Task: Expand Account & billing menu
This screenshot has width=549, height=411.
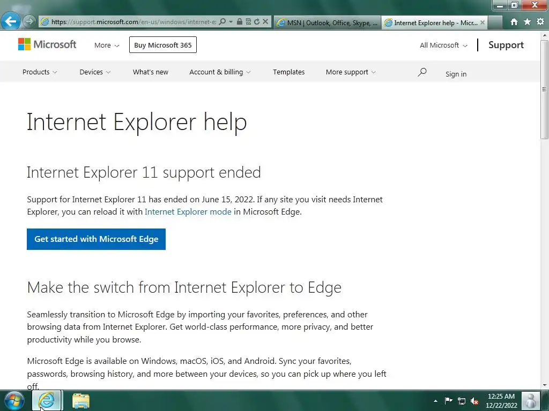Action: tap(220, 72)
